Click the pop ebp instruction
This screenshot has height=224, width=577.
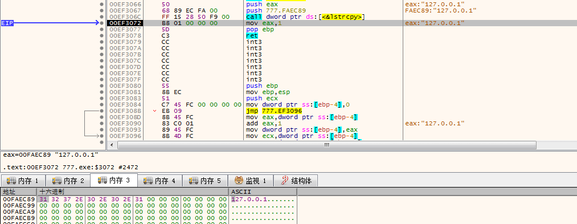[x=260, y=30]
